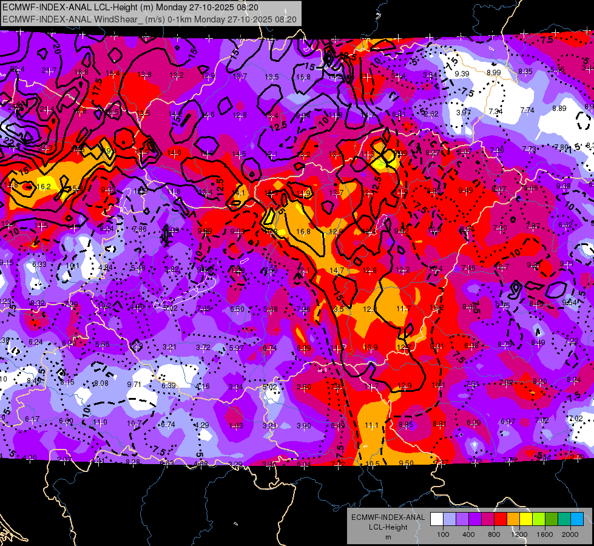Click the grid value 16.2
Viewport: 594px width, 546px height.
tap(44, 187)
